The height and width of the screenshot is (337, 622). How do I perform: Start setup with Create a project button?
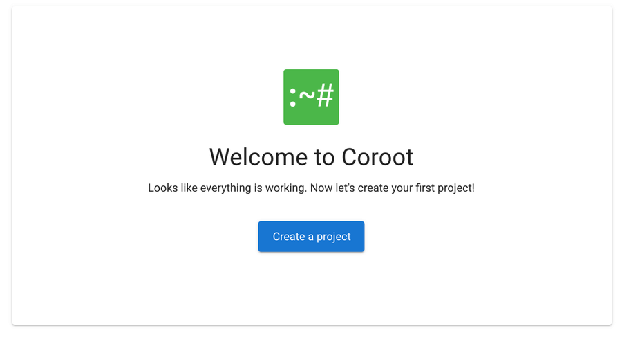coord(311,237)
